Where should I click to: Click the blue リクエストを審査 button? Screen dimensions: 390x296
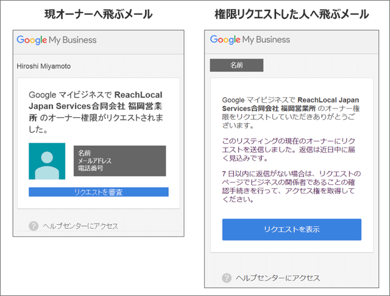tap(98, 192)
